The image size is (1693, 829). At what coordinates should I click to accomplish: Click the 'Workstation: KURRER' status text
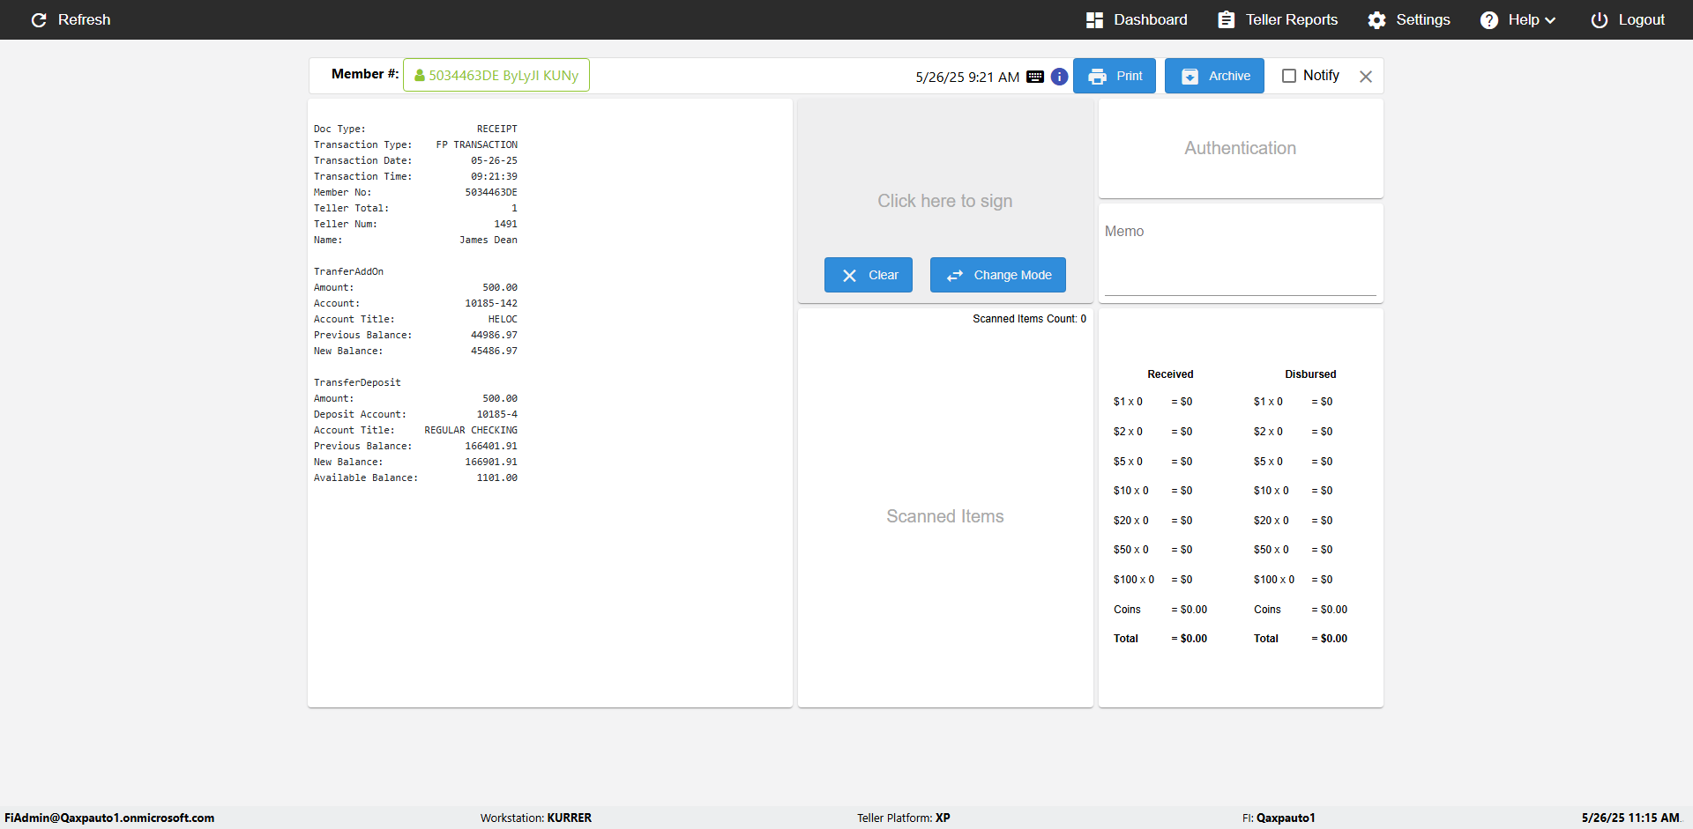536,818
